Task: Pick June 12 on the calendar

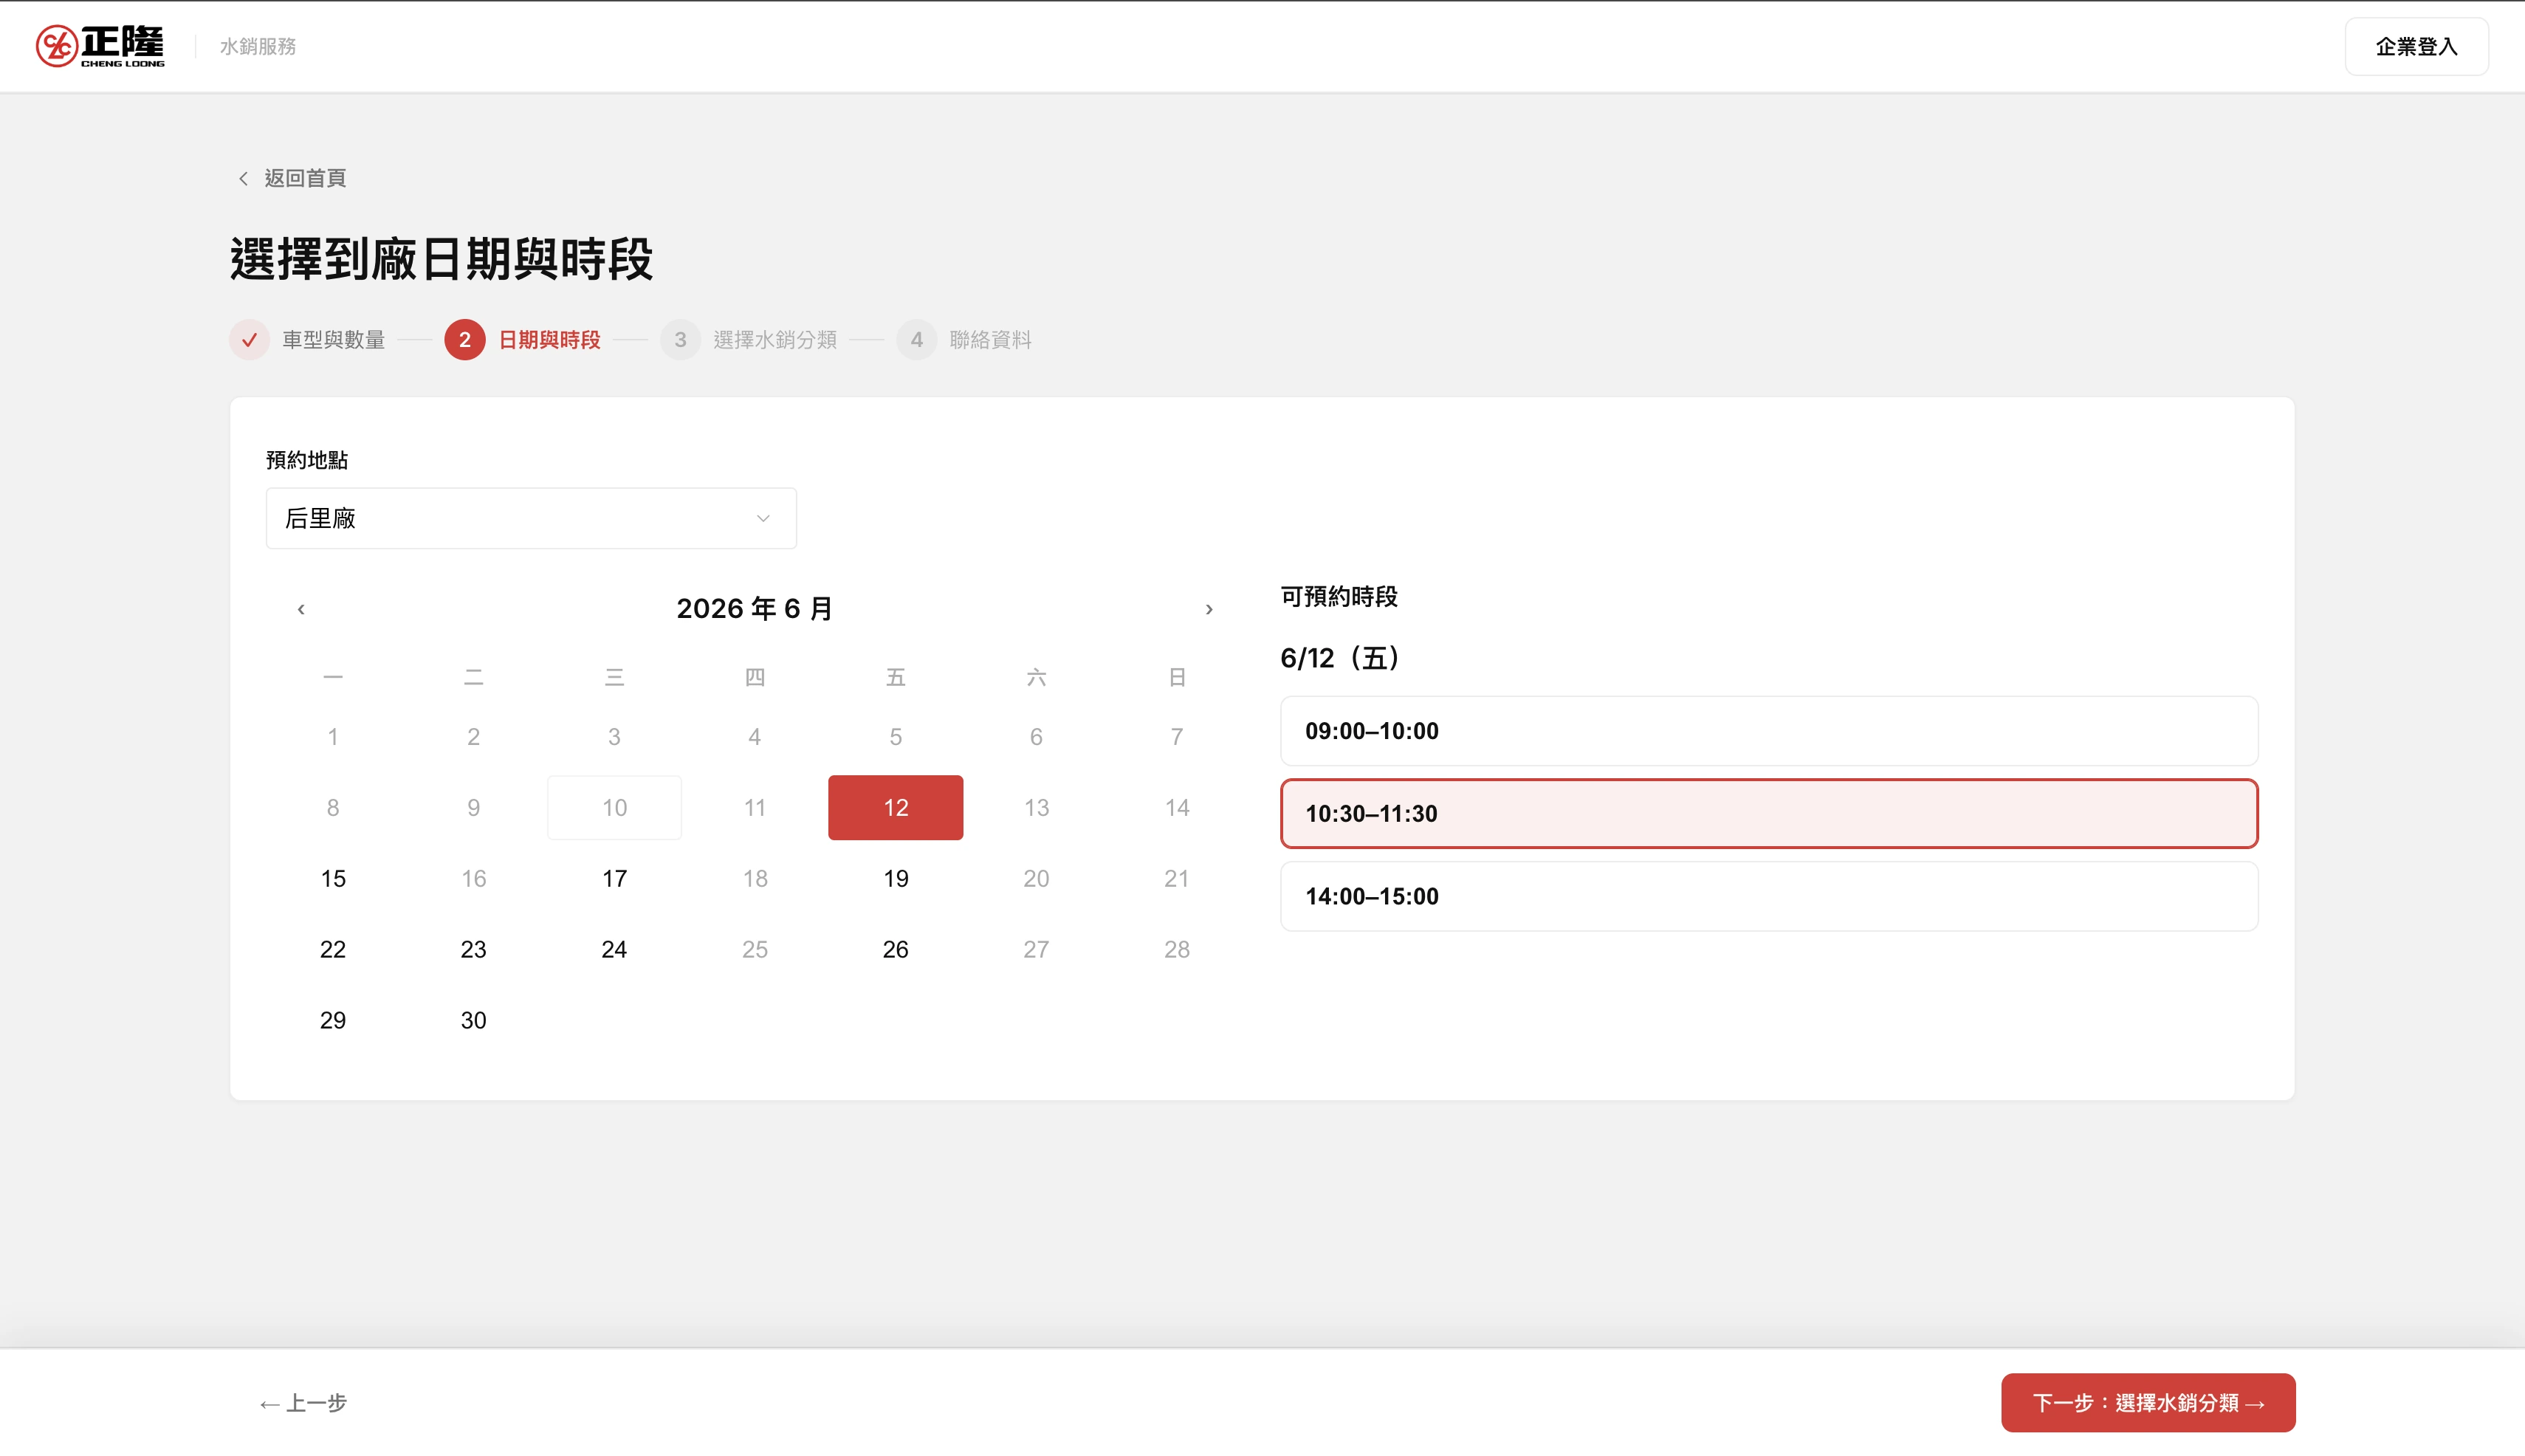Action: pyautogui.click(x=896, y=808)
